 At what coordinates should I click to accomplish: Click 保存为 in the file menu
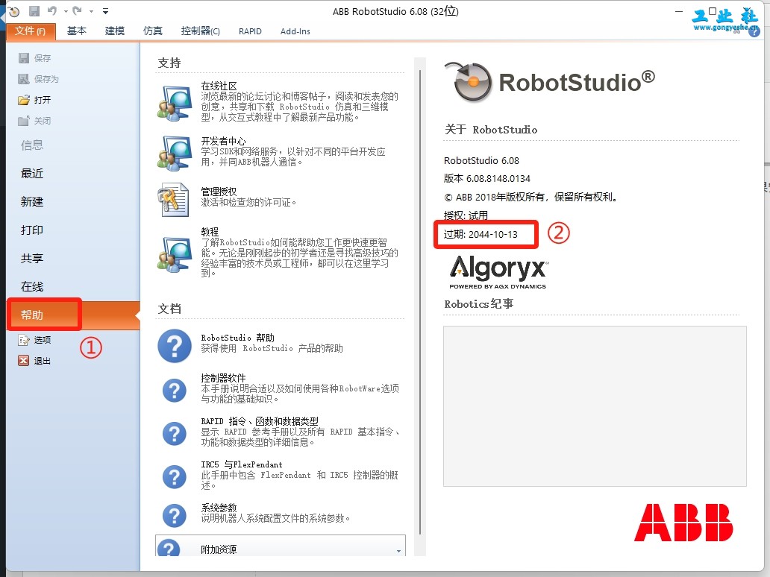coord(38,78)
